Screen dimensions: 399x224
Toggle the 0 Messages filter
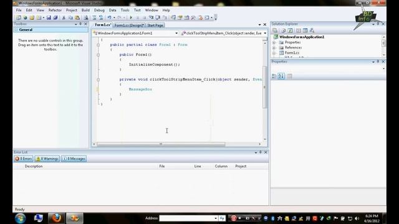coord(74,159)
